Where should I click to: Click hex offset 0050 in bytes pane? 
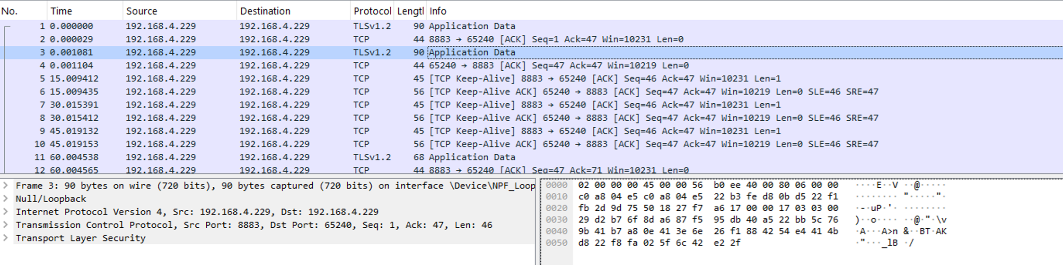click(x=556, y=243)
